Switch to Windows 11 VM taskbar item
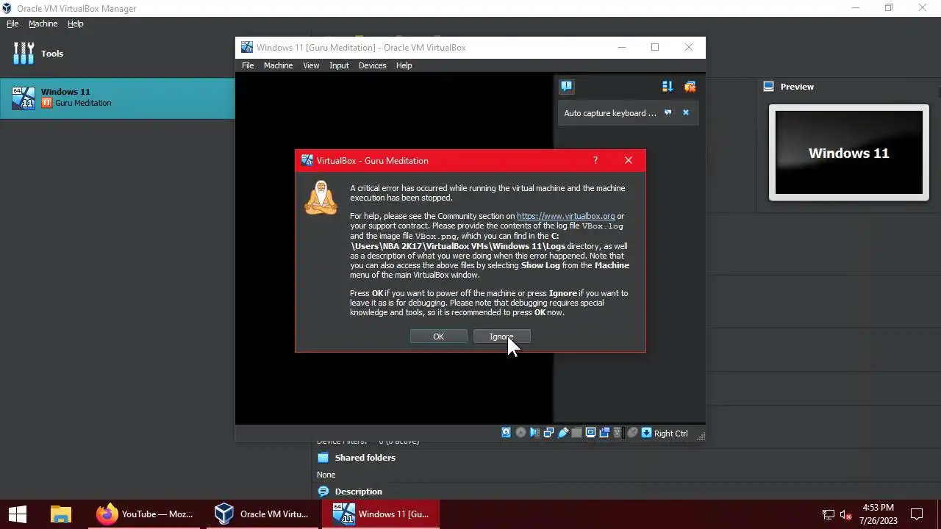The height and width of the screenshot is (529, 941). [x=381, y=514]
